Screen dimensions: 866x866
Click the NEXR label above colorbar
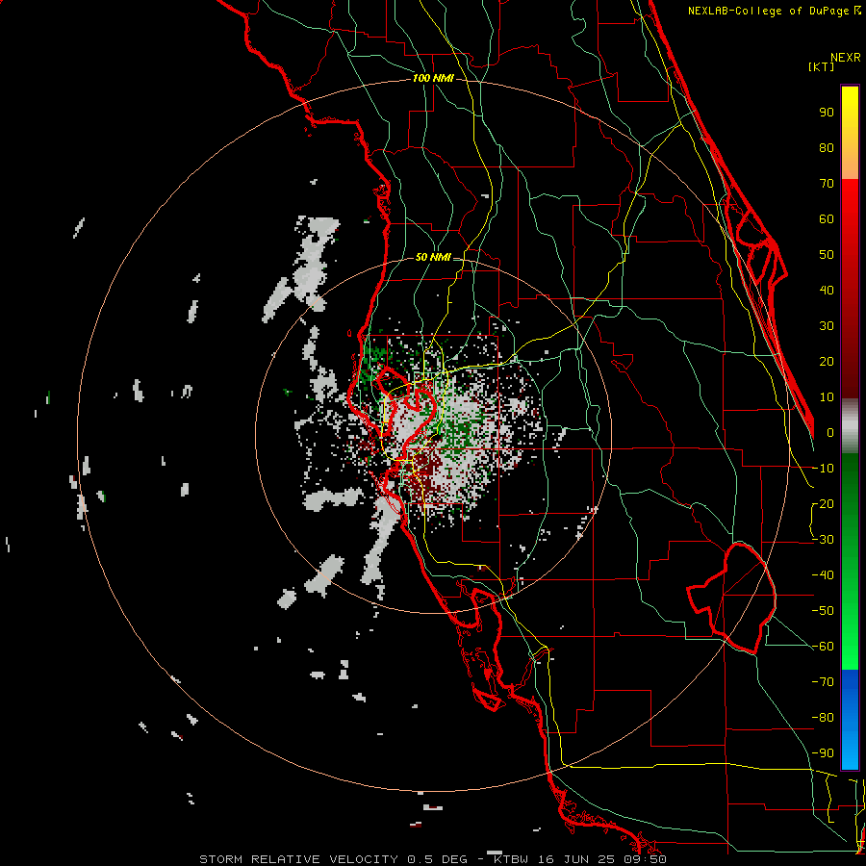coord(846,58)
